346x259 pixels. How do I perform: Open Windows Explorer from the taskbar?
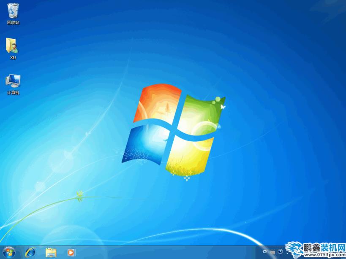pos(51,253)
